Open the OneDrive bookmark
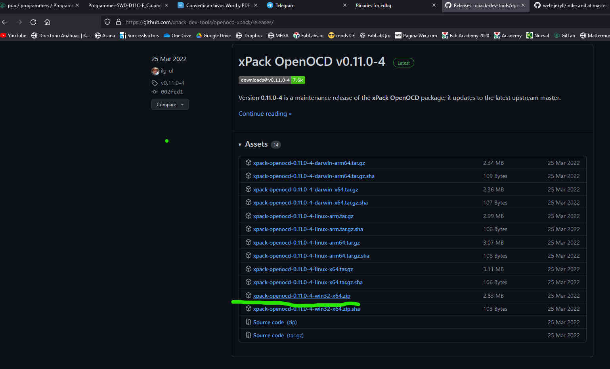The width and height of the screenshot is (610, 369). 178,36
